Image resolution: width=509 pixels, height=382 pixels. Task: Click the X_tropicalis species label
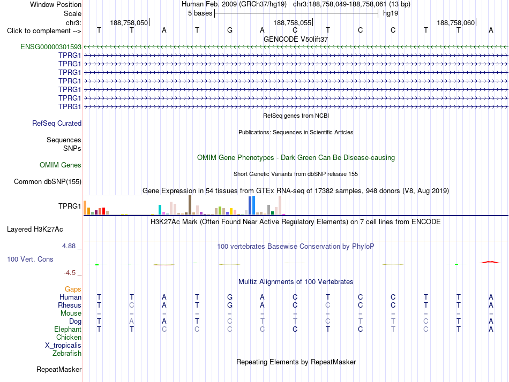(63, 346)
